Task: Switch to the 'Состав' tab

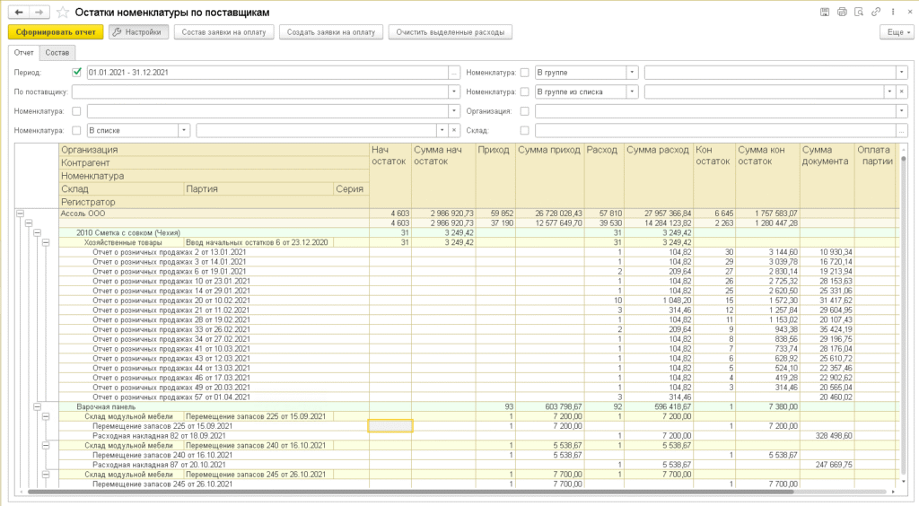Action: point(57,53)
